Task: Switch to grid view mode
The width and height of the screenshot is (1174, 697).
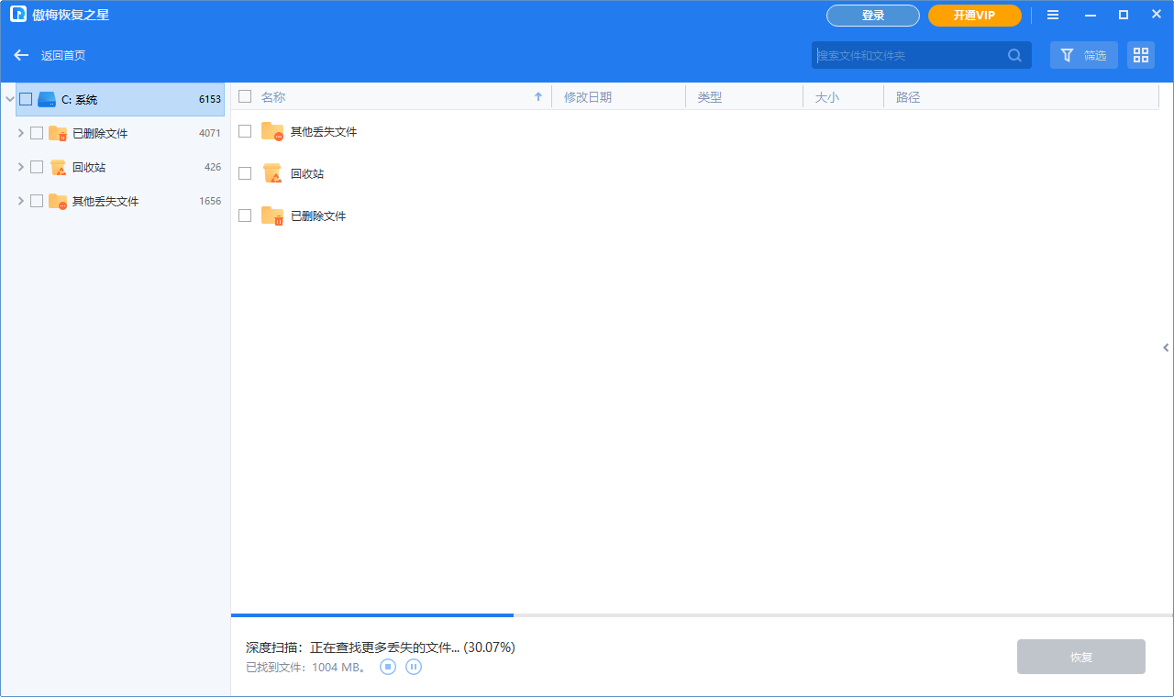Action: tap(1140, 55)
